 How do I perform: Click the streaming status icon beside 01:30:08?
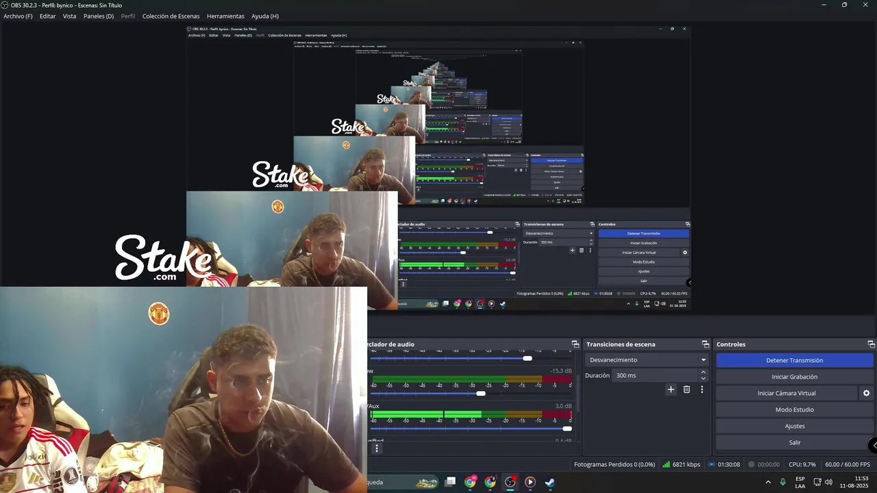pos(712,464)
